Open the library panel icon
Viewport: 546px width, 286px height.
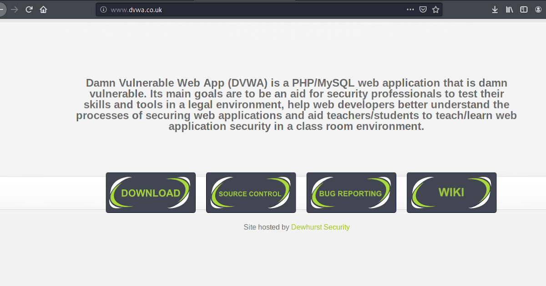(509, 10)
